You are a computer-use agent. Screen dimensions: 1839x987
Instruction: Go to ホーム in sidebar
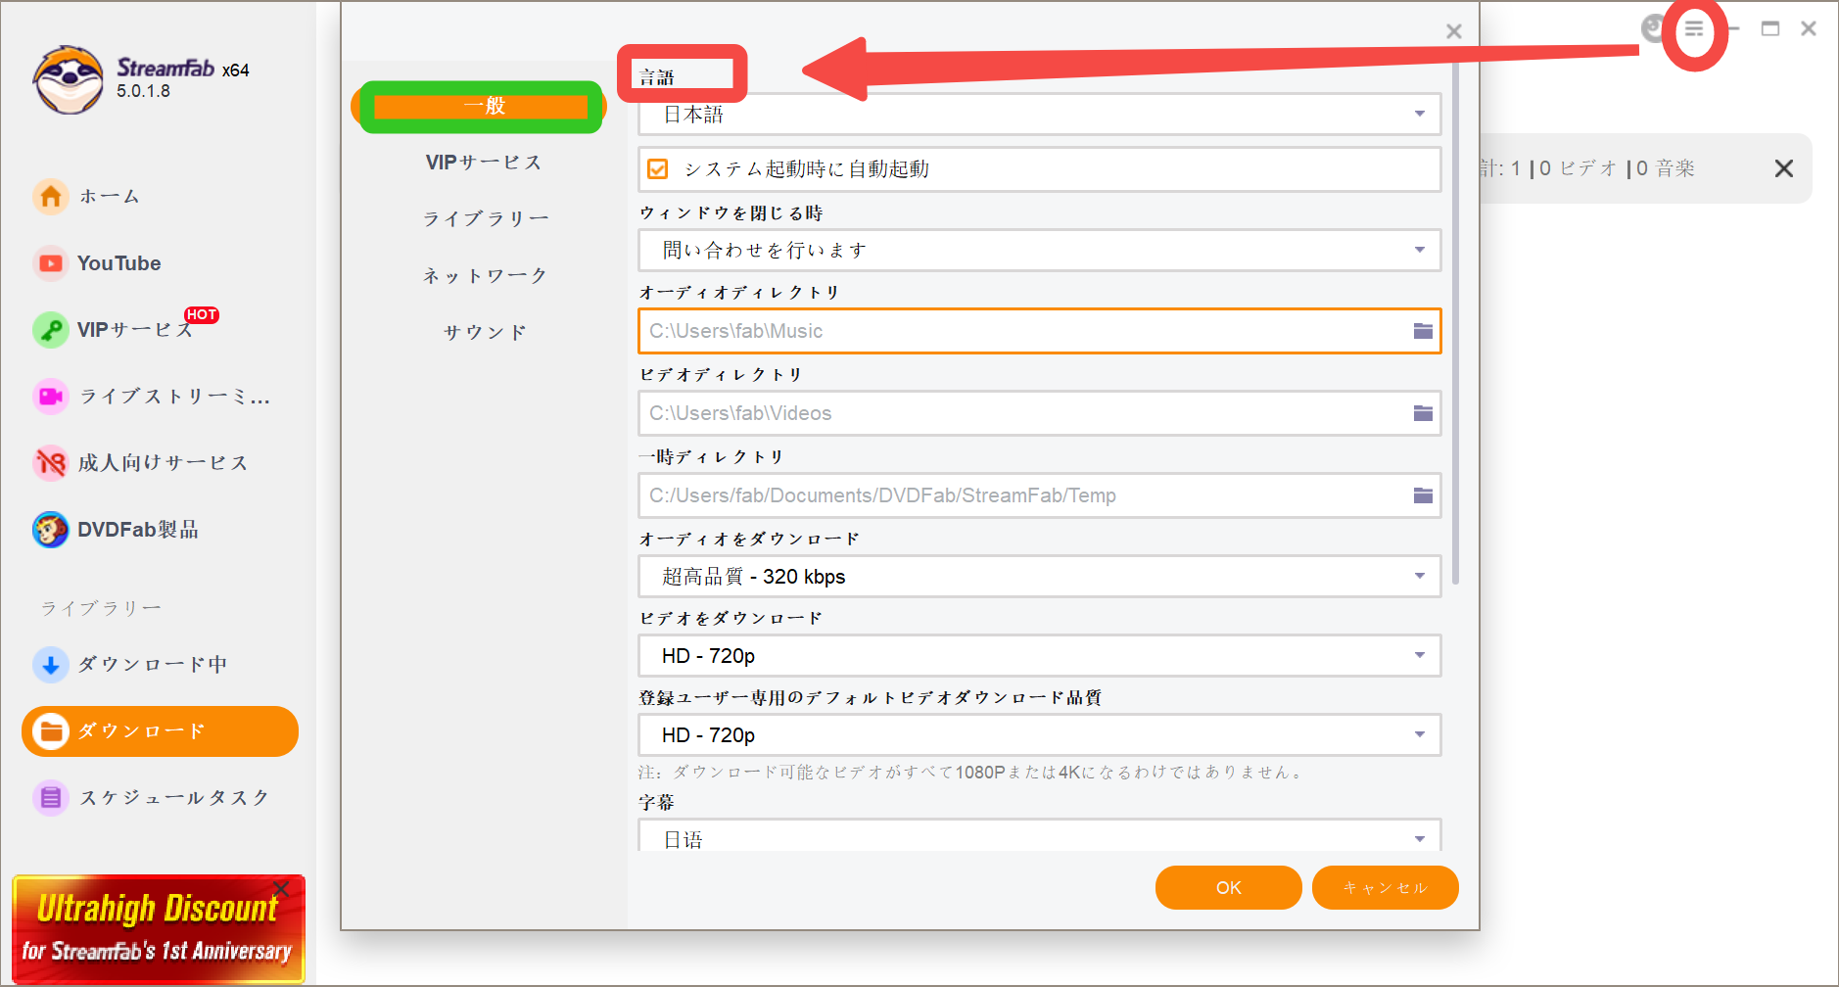click(110, 197)
